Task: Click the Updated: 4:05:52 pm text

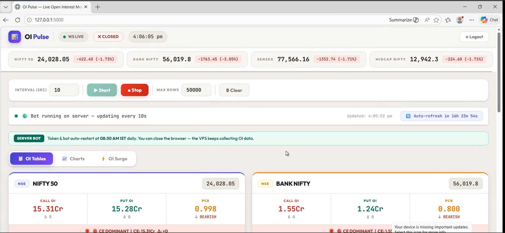Action: point(369,116)
